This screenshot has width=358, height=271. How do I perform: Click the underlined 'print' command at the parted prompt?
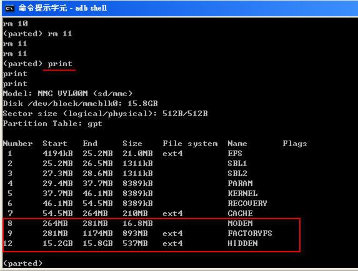[x=60, y=64]
